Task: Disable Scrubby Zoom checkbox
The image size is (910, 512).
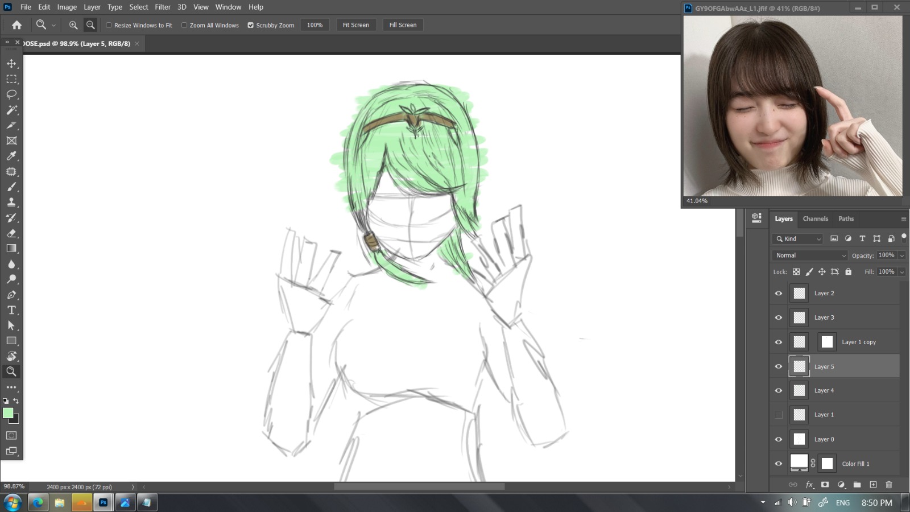Action: tap(250, 25)
